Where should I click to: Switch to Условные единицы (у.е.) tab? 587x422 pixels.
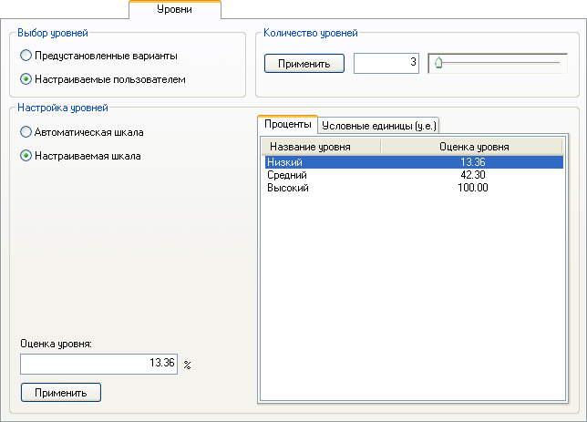coord(379,126)
